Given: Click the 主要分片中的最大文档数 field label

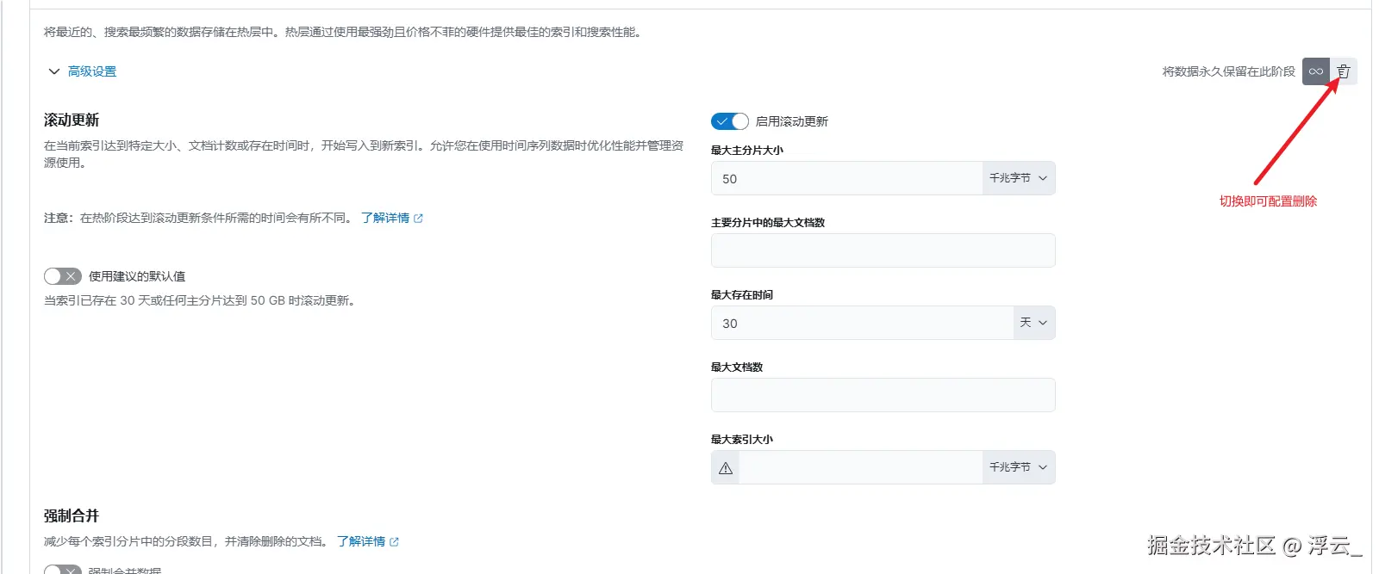Looking at the screenshot, I should pyautogui.click(x=768, y=222).
